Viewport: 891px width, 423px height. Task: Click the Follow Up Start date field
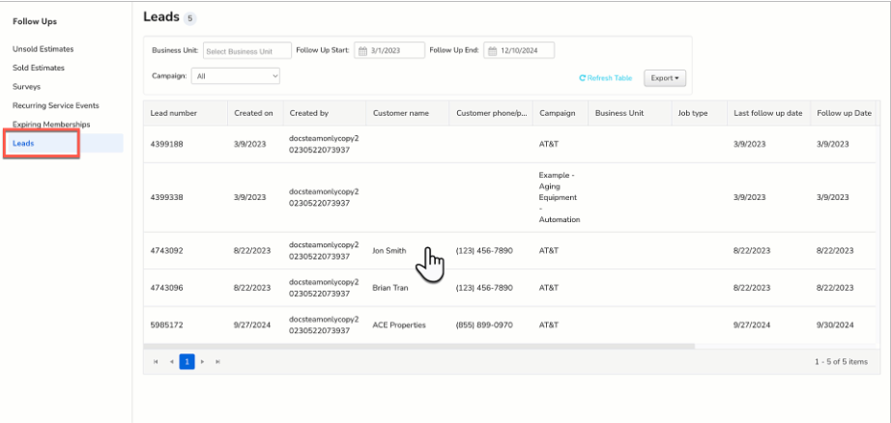point(389,50)
